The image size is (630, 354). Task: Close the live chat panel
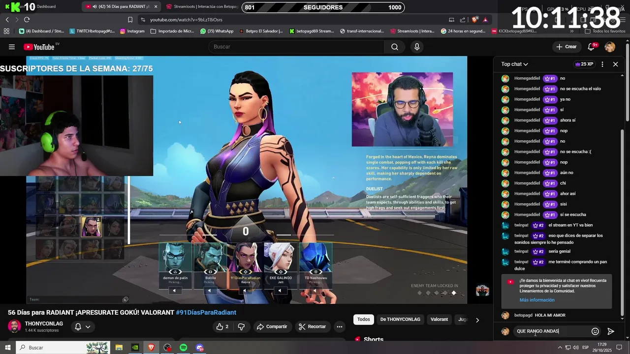click(x=615, y=64)
